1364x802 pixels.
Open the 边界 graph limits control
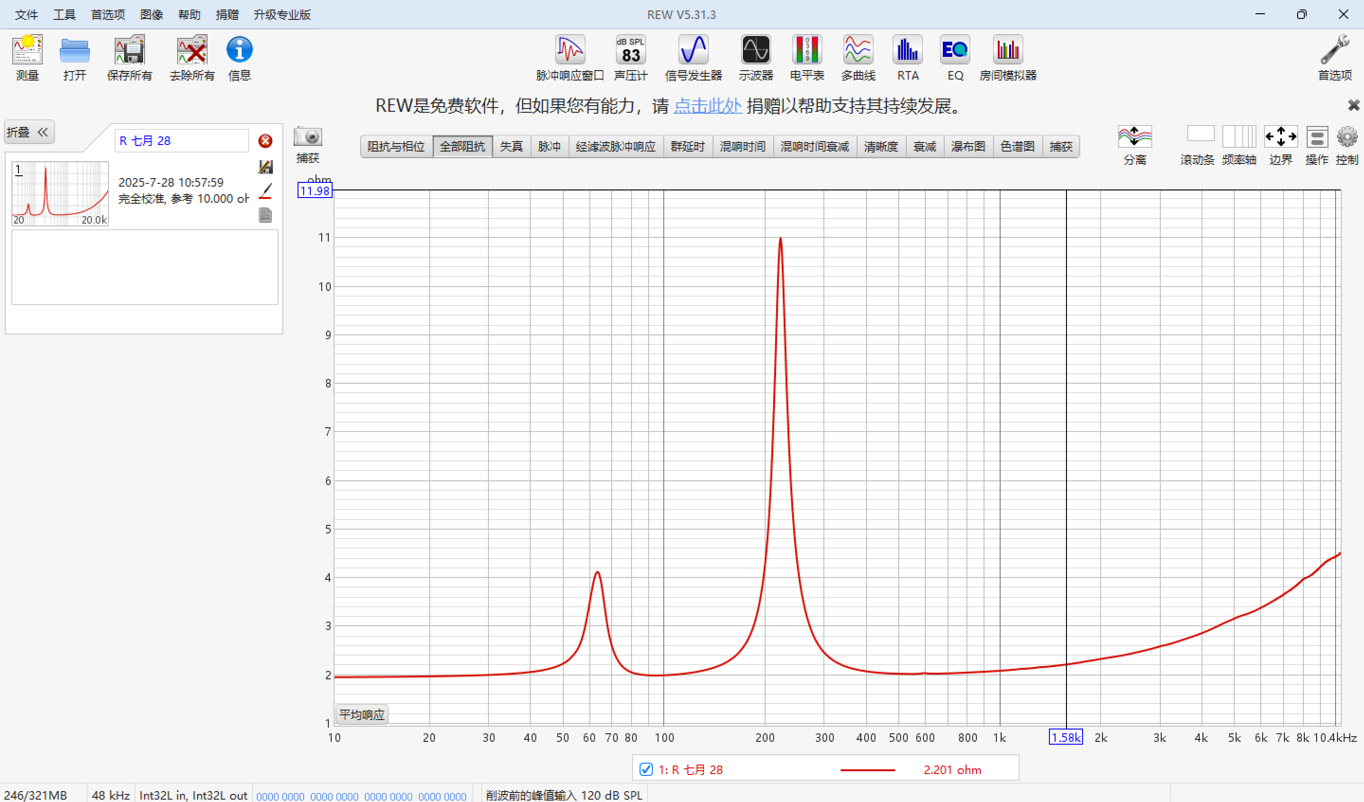tap(1281, 137)
